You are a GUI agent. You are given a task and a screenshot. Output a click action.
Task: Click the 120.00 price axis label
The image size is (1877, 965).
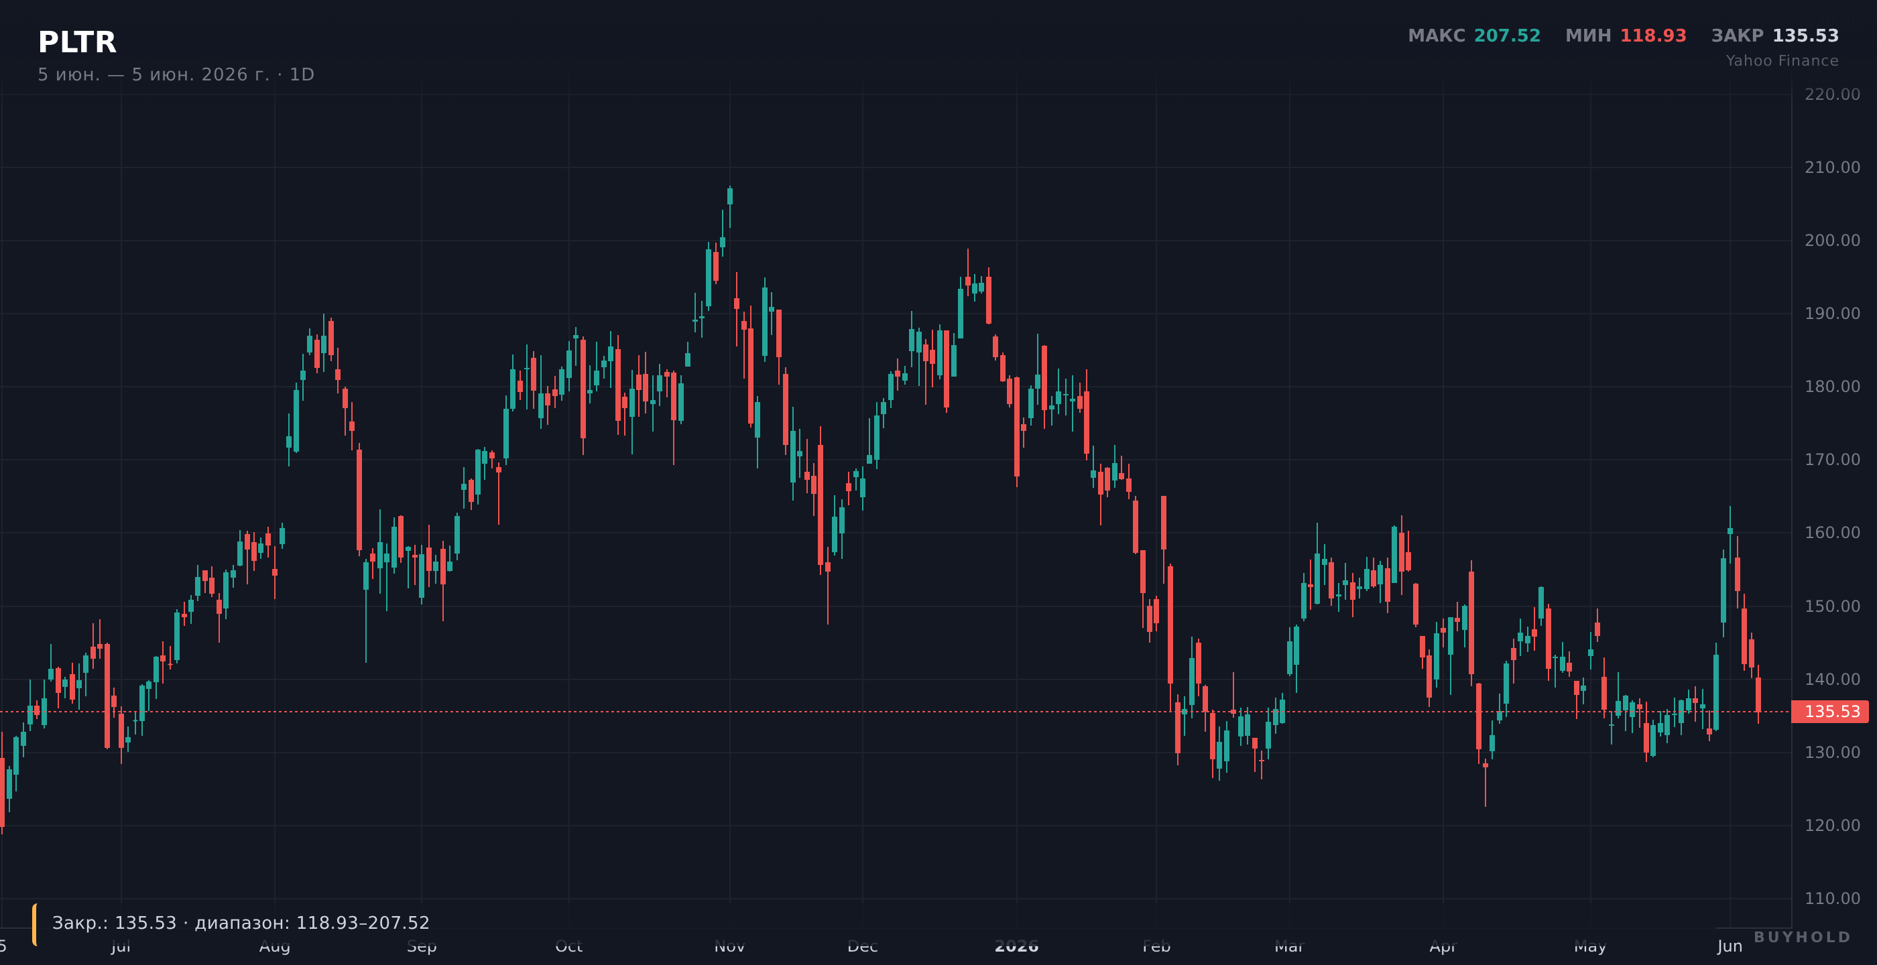[x=1832, y=825]
